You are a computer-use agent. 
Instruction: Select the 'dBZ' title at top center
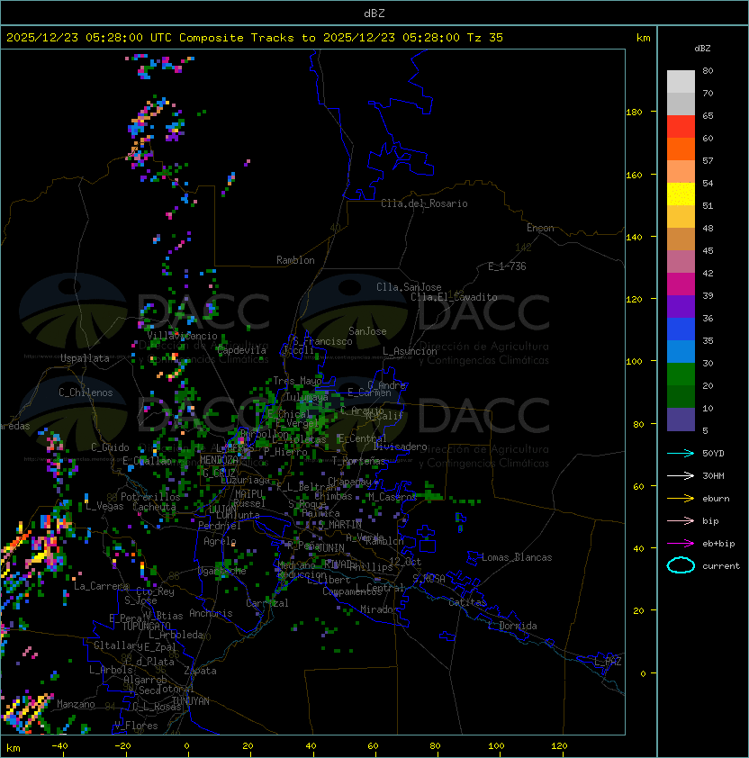click(374, 14)
